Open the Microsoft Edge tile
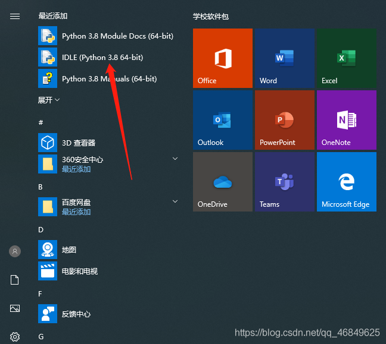 347,182
